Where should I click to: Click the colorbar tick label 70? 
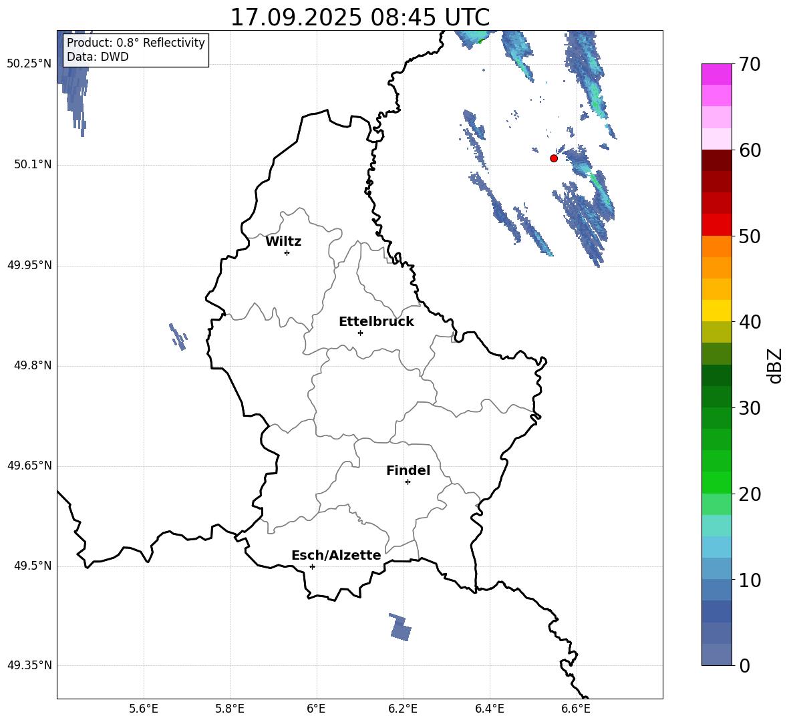point(750,64)
